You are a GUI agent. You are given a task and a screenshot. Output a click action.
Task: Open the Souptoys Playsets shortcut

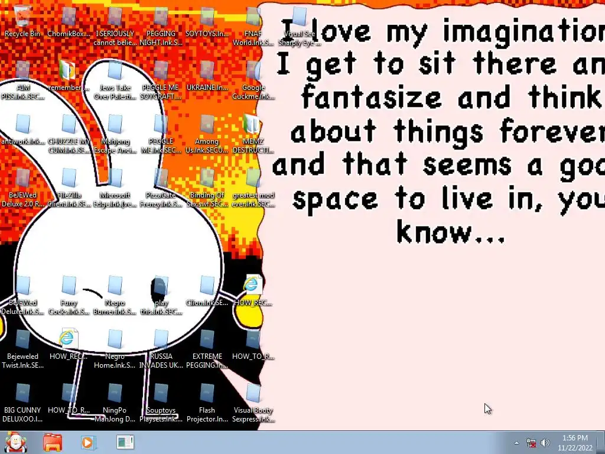(x=161, y=403)
